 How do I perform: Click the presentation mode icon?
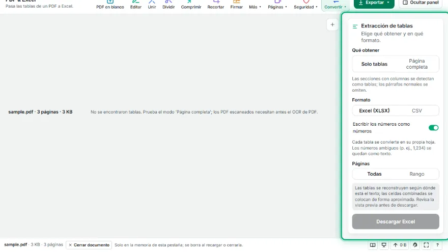(x=384, y=245)
